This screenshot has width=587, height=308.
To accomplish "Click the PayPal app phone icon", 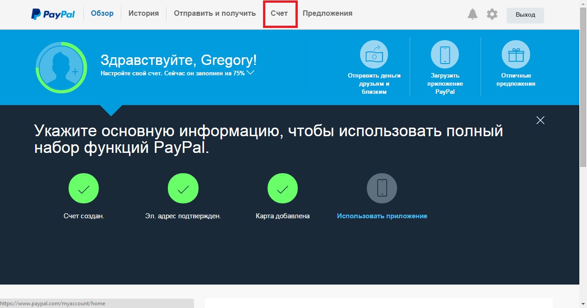I will [445, 55].
